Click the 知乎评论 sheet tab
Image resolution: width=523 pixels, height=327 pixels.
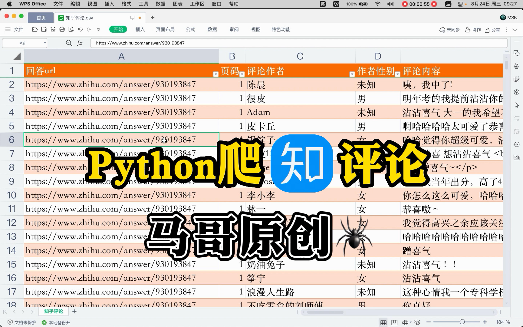tap(54, 311)
